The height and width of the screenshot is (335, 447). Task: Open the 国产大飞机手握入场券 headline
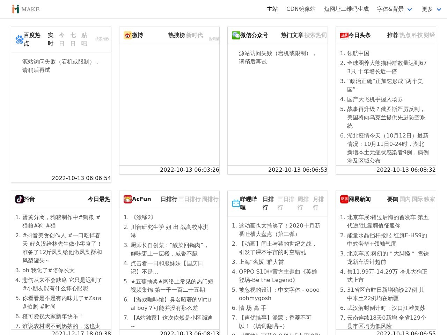(x=375, y=99)
